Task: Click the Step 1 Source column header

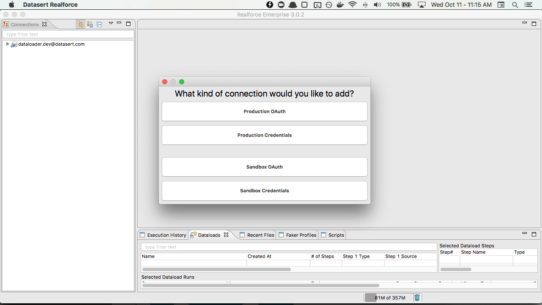Action: point(410,256)
